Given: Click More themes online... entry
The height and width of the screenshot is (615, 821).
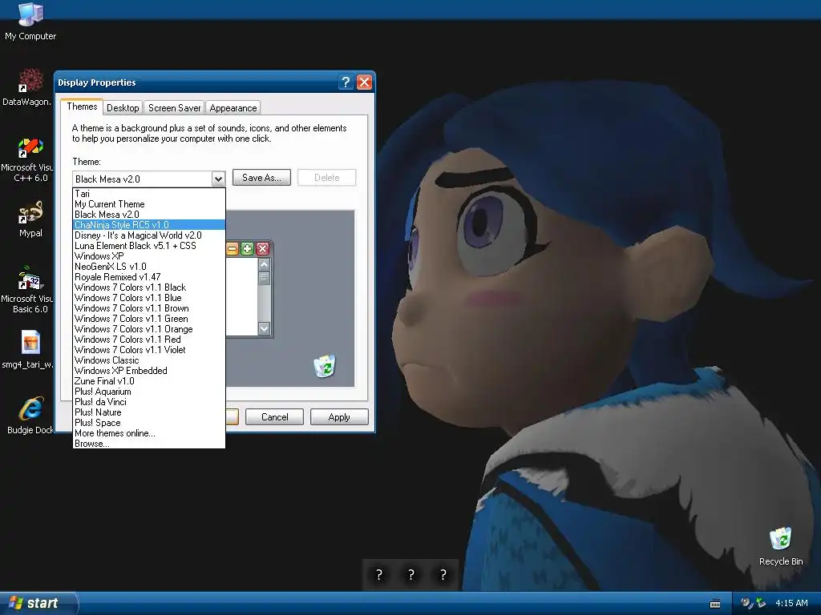Looking at the screenshot, I should [x=148, y=433].
